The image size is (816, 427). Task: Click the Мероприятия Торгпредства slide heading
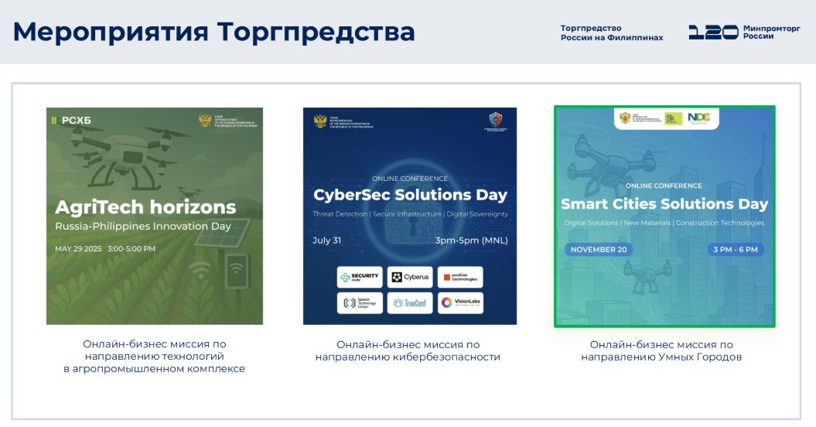click(214, 32)
